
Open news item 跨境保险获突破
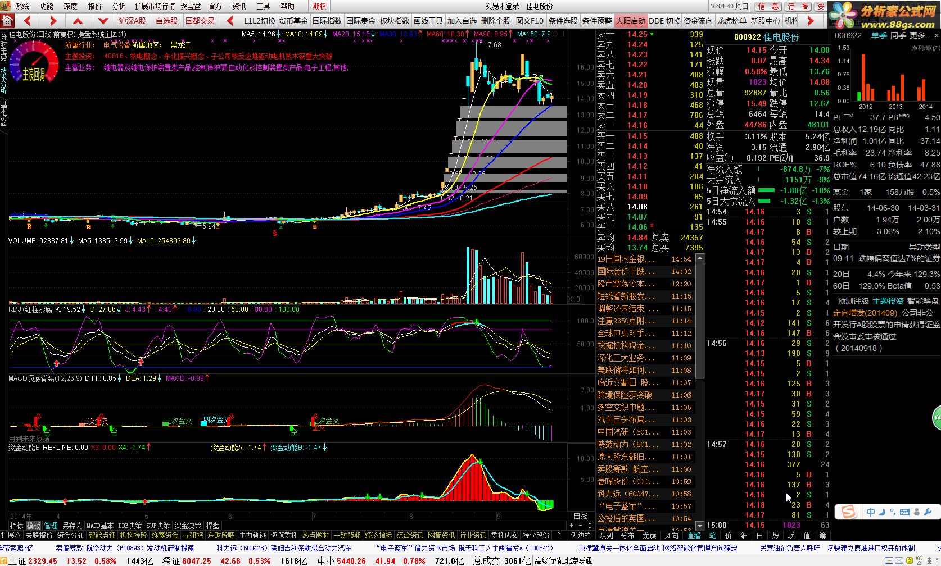[x=644, y=395]
